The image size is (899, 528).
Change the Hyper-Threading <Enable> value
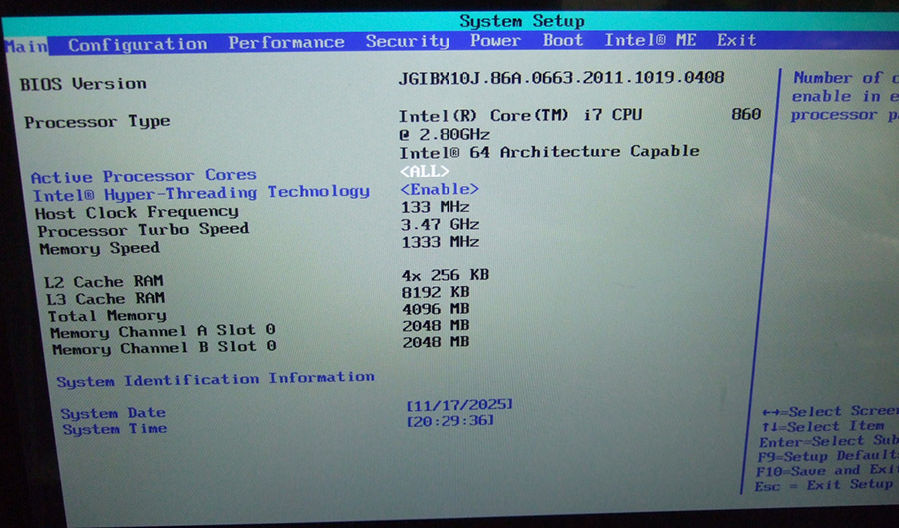pos(440,189)
